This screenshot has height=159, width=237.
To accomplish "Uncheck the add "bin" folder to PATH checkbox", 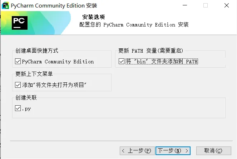I will [x=122, y=61].
